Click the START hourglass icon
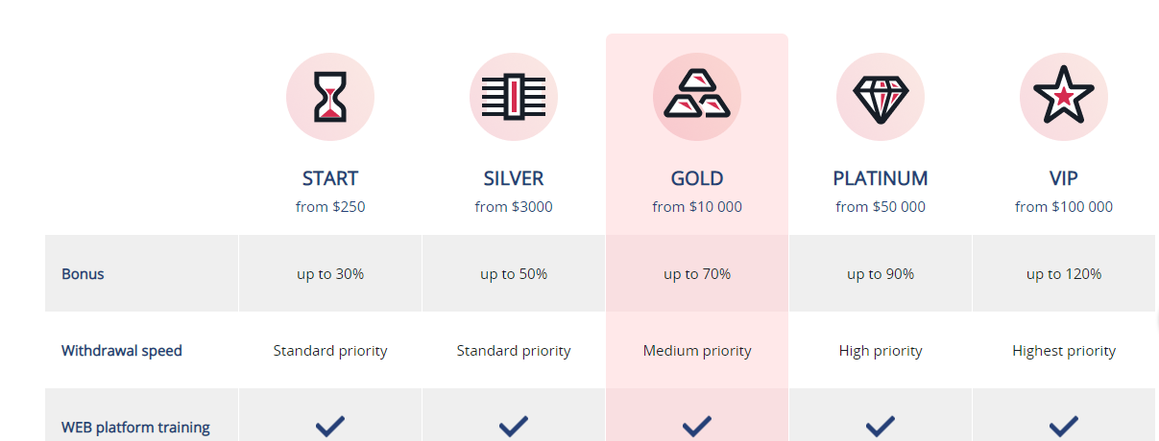Viewport: 1159px width, 441px height. pos(330,97)
